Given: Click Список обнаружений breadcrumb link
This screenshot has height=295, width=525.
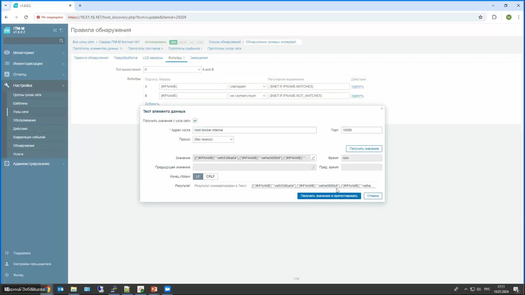Looking at the screenshot, I should click(225, 42).
